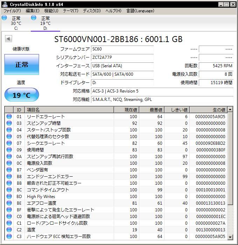
Task: Click the scroll down arrow of attribute list
Action: (x=230, y=237)
